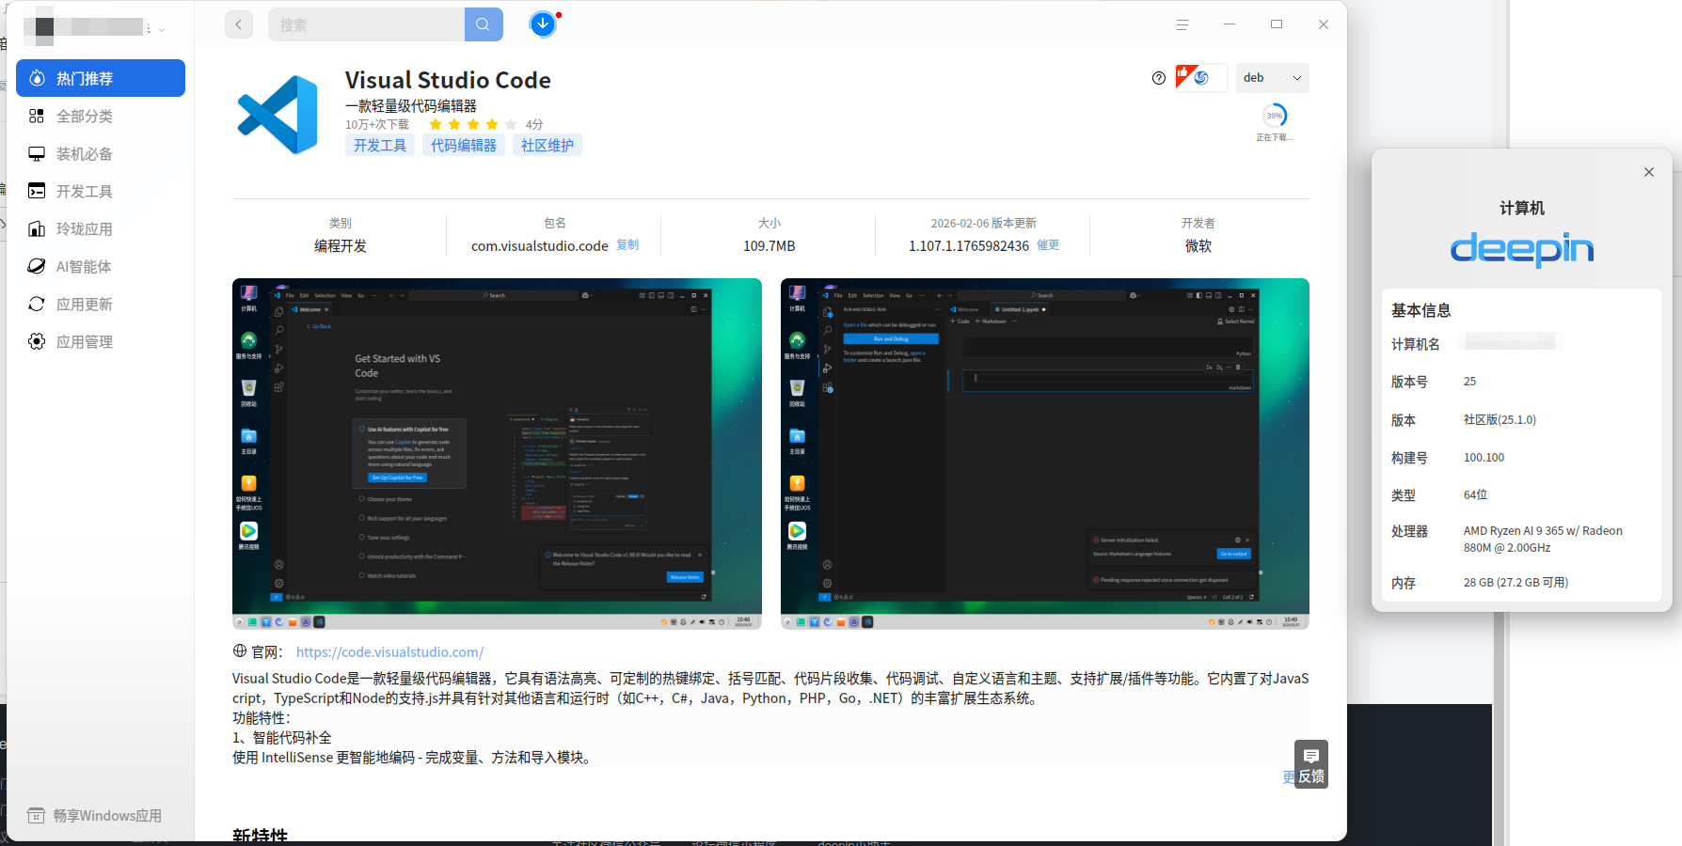Click the package name com.visualstudio.code

click(540, 246)
